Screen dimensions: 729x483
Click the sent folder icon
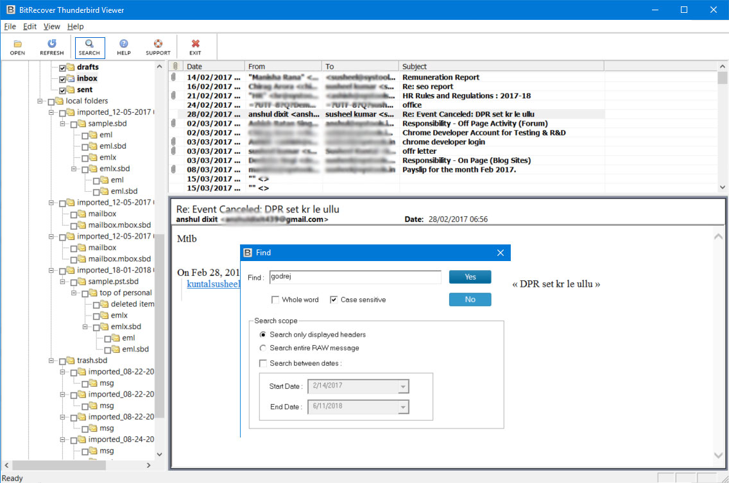(70, 89)
